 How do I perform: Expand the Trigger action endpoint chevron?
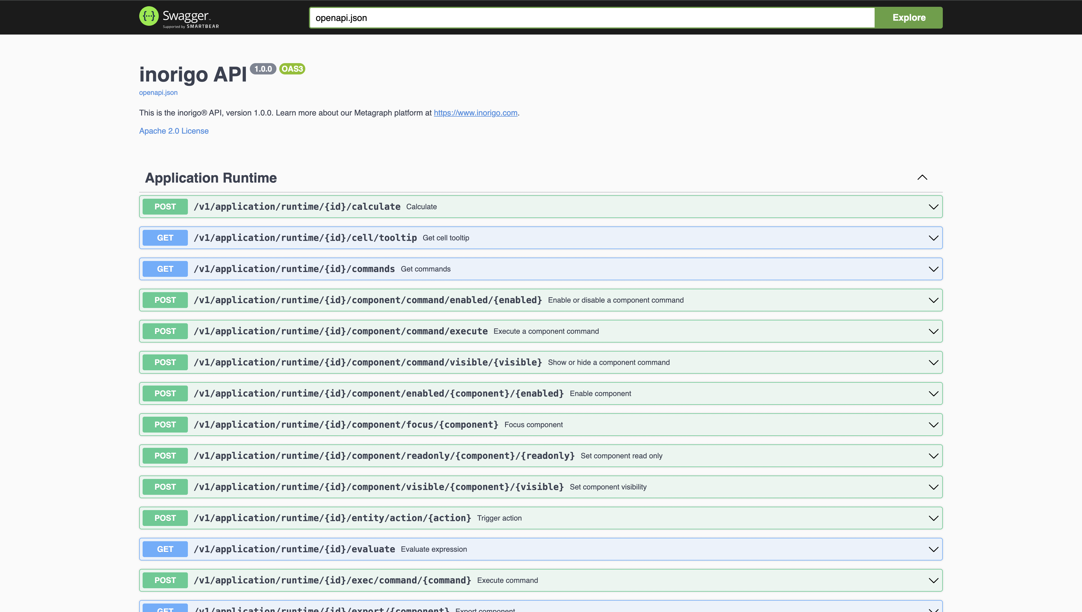(x=933, y=518)
